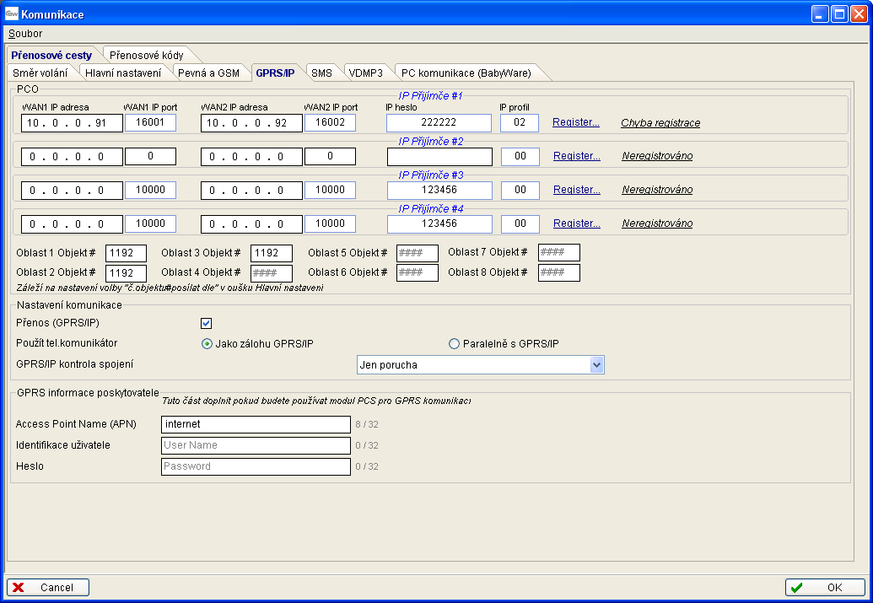Click WAN2 IP address field of receiver #2
The height and width of the screenshot is (603, 873).
pos(251,157)
